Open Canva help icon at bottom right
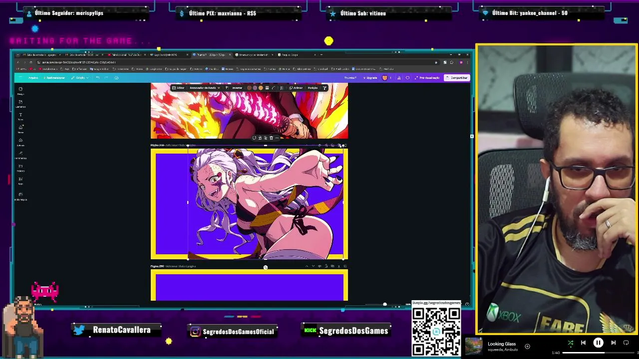 [x=467, y=304]
